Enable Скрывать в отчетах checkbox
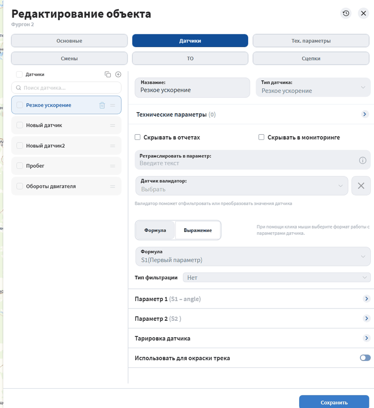This screenshot has height=408, width=374. pos(138,137)
